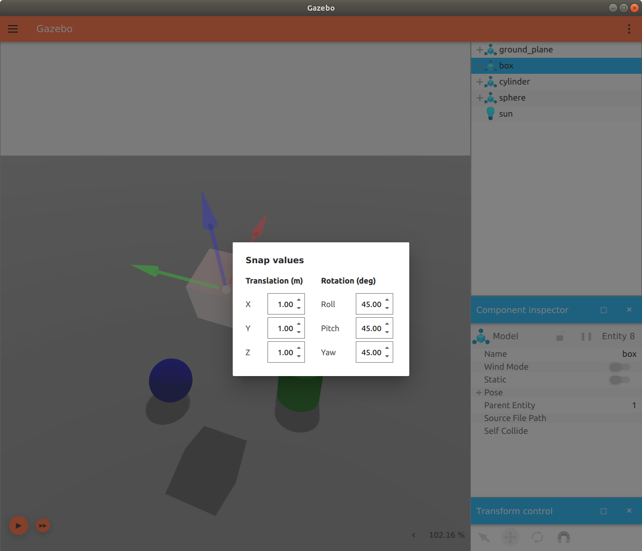Start simulation with the play button
Viewport: 642px width, 551px height.
(18, 526)
